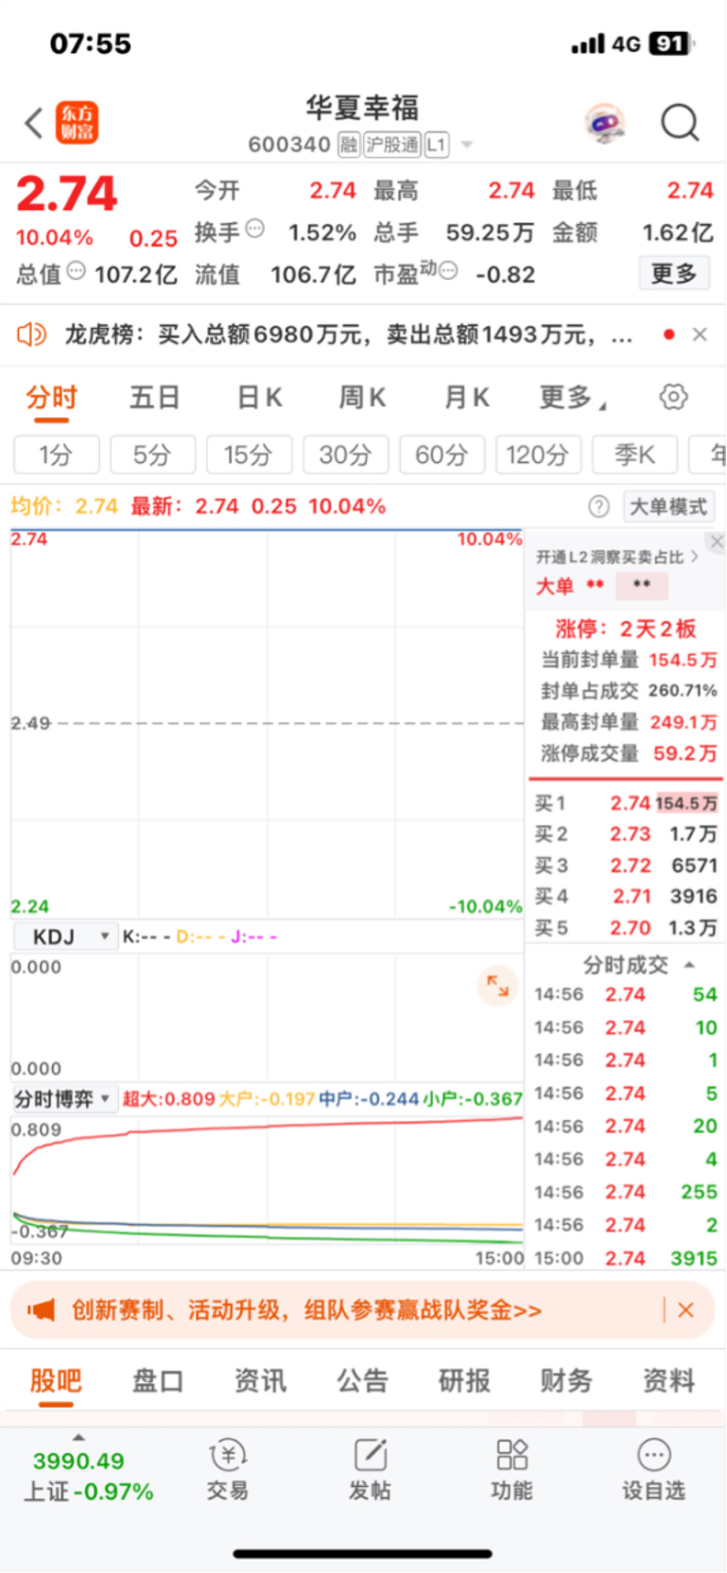Tap the L1 level badge
The height and width of the screenshot is (1573, 727).
point(436,145)
